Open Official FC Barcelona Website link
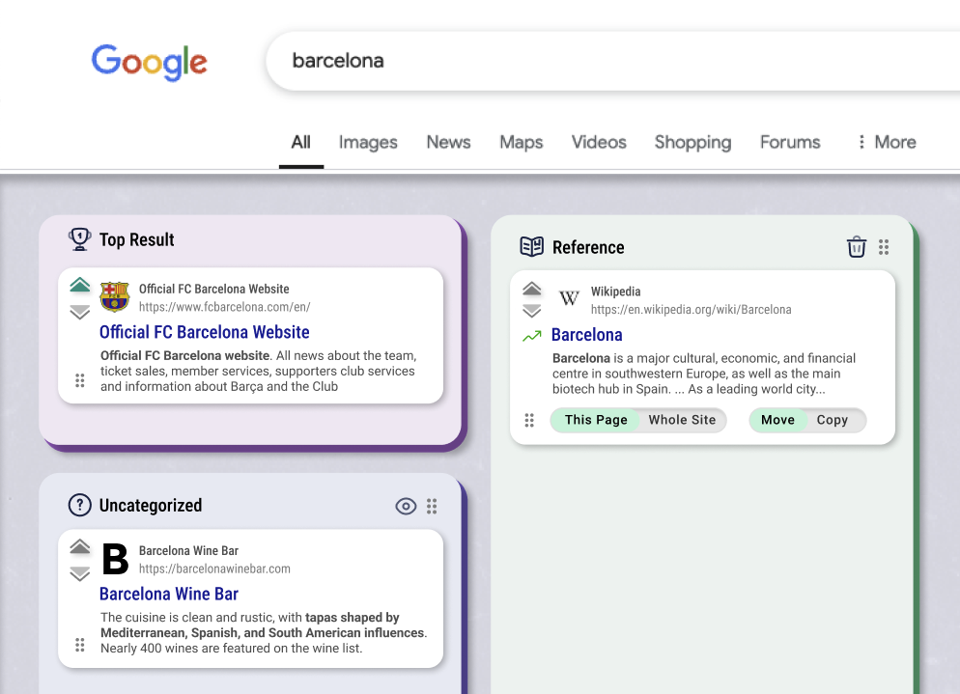The image size is (960, 694). click(x=204, y=332)
